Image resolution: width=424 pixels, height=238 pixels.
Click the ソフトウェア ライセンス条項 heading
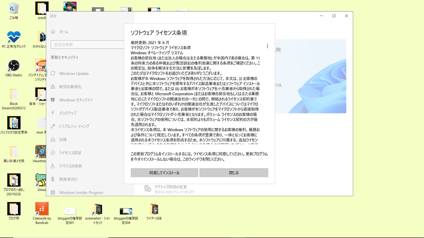159,33
